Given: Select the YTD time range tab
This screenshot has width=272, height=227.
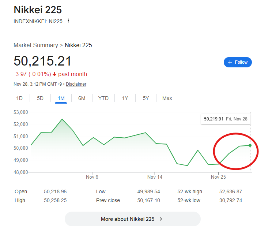Looking at the screenshot, I should click(x=103, y=98).
